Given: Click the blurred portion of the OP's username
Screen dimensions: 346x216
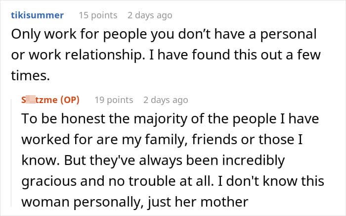Looking at the screenshot, I should [x=32, y=100].
